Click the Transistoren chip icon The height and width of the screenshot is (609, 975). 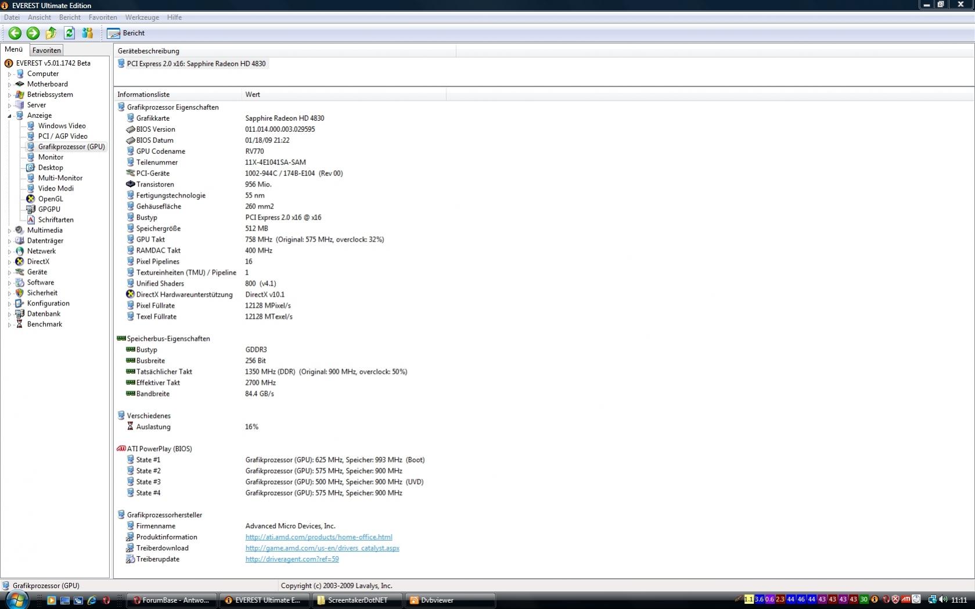pos(130,185)
